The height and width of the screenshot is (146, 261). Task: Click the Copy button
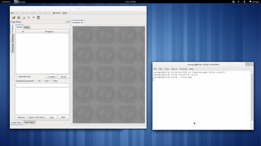(x=51, y=117)
